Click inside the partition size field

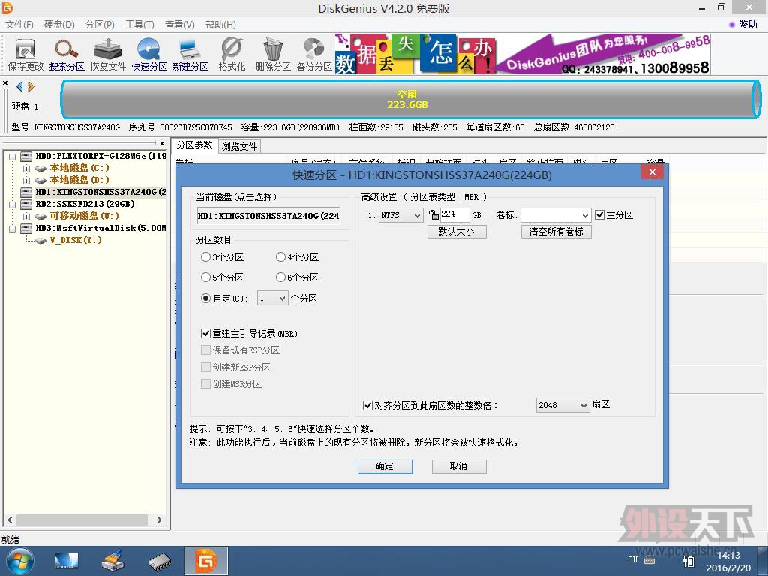coord(454,215)
